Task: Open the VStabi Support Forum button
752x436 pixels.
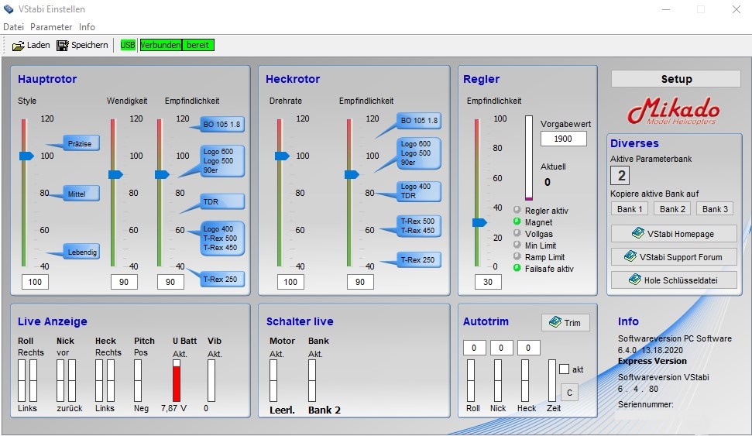Action: click(673, 257)
